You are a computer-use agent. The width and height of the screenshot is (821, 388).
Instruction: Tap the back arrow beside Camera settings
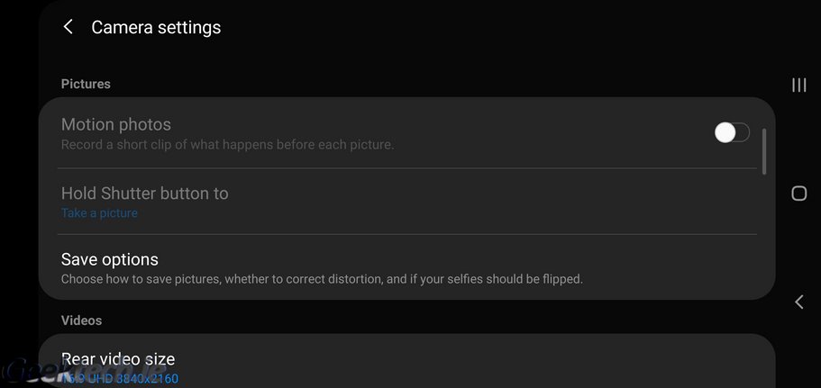coord(68,28)
